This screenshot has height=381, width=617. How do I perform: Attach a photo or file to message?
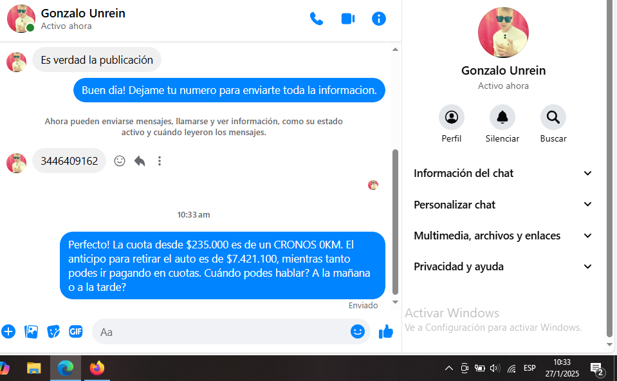31,331
